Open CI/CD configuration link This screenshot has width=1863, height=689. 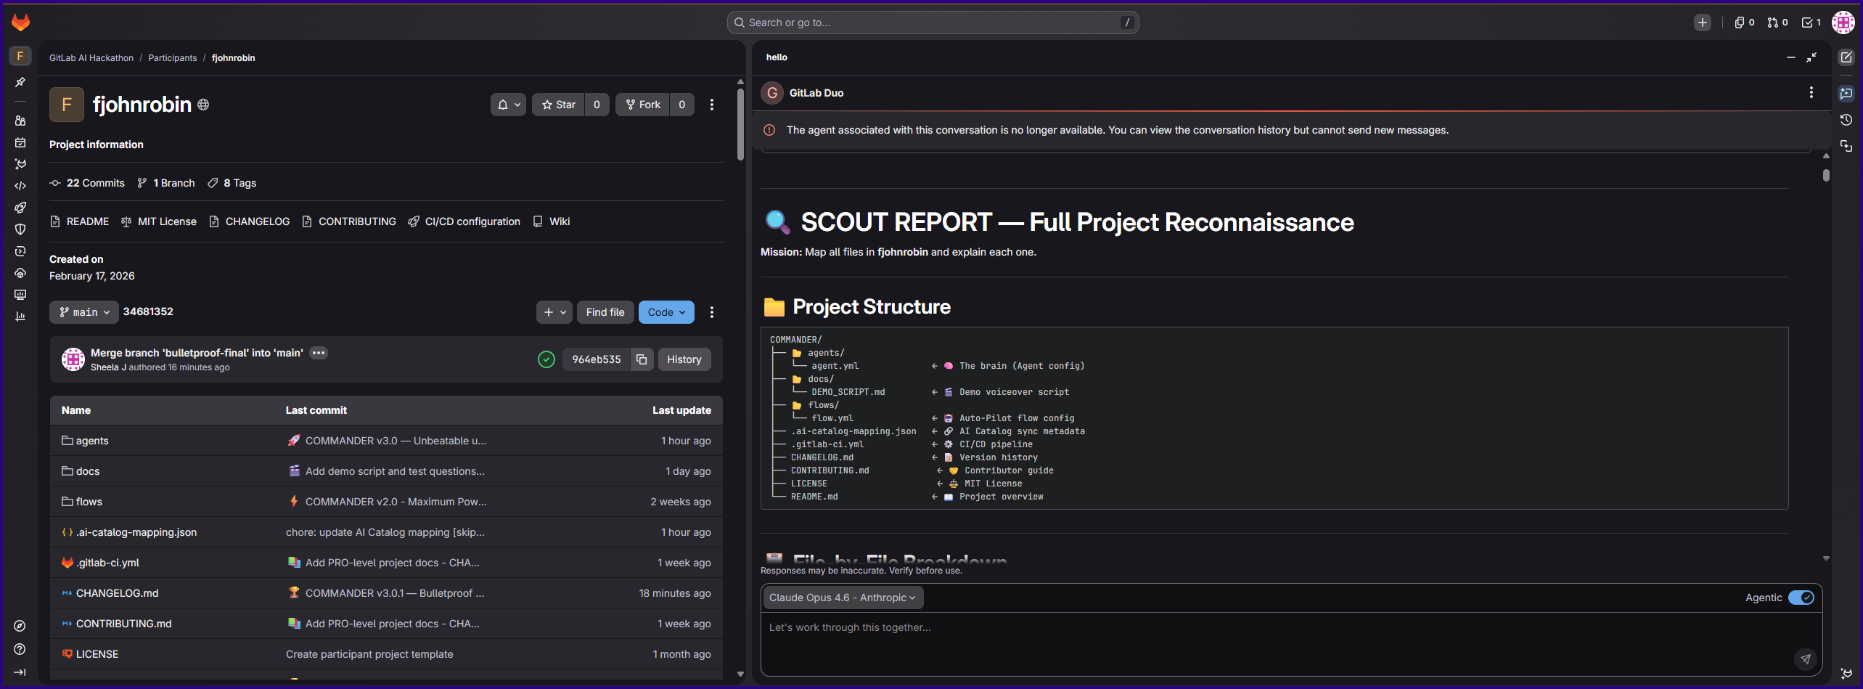464,221
